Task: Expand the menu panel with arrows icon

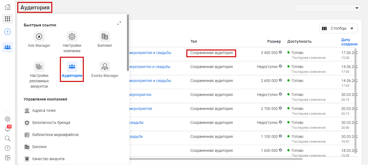Action: click(119, 23)
